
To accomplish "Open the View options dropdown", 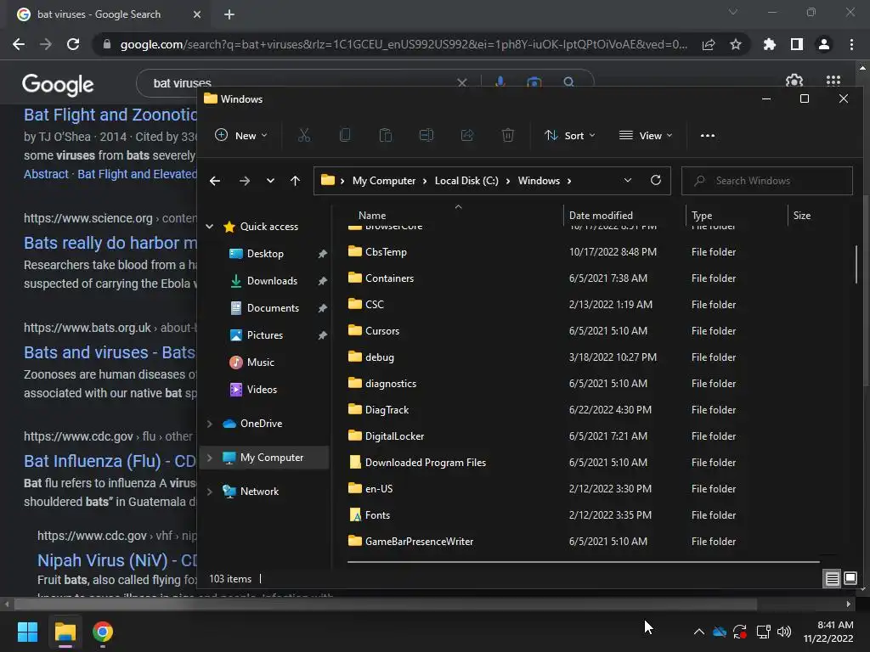I will pyautogui.click(x=646, y=135).
